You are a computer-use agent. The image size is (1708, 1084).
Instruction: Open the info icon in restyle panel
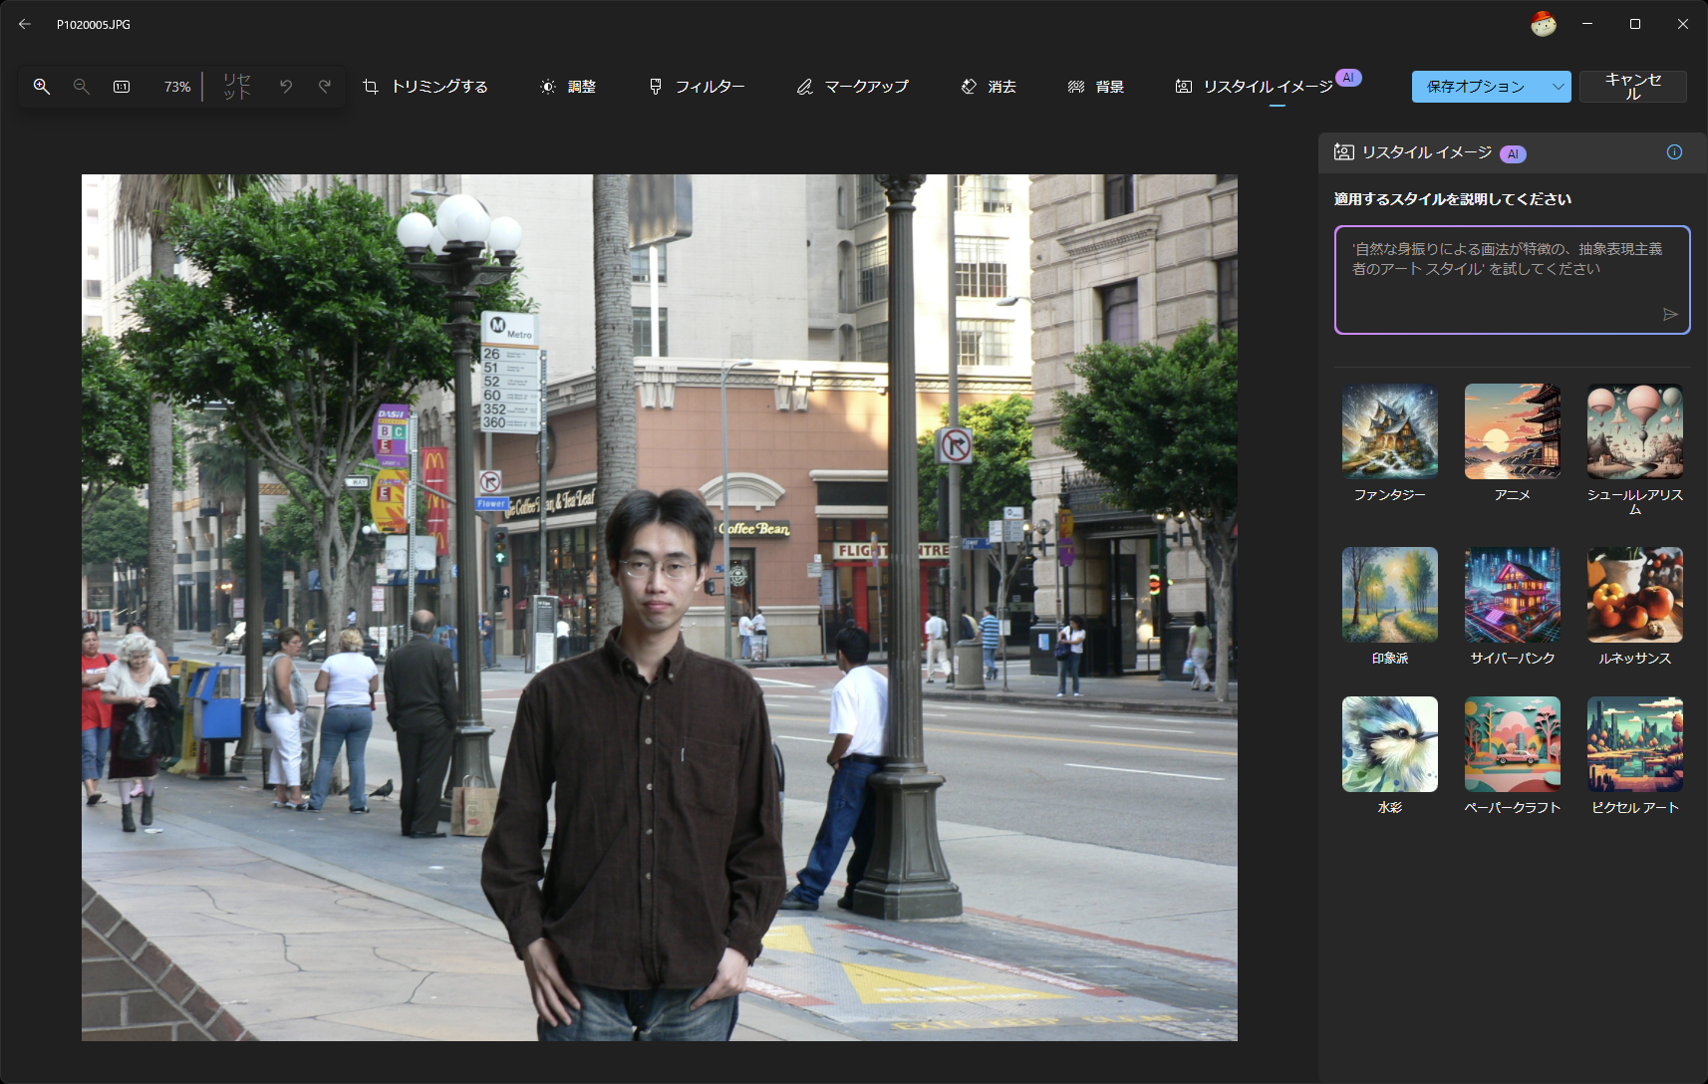pyautogui.click(x=1674, y=152)
